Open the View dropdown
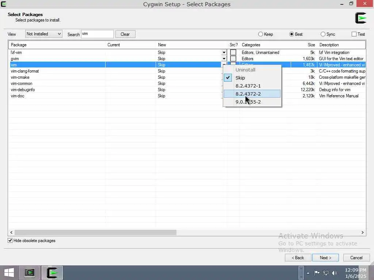Viewport: 374px width, 280px height. tap(44, 34)
